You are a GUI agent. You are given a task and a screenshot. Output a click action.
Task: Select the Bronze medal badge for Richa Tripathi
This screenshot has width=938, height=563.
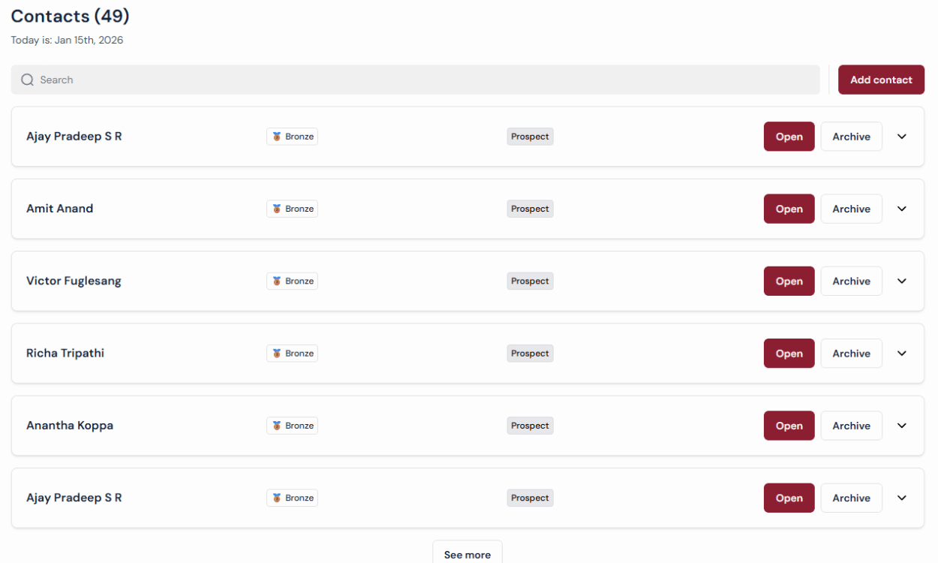pyautogui.click(x=292, y=353)
